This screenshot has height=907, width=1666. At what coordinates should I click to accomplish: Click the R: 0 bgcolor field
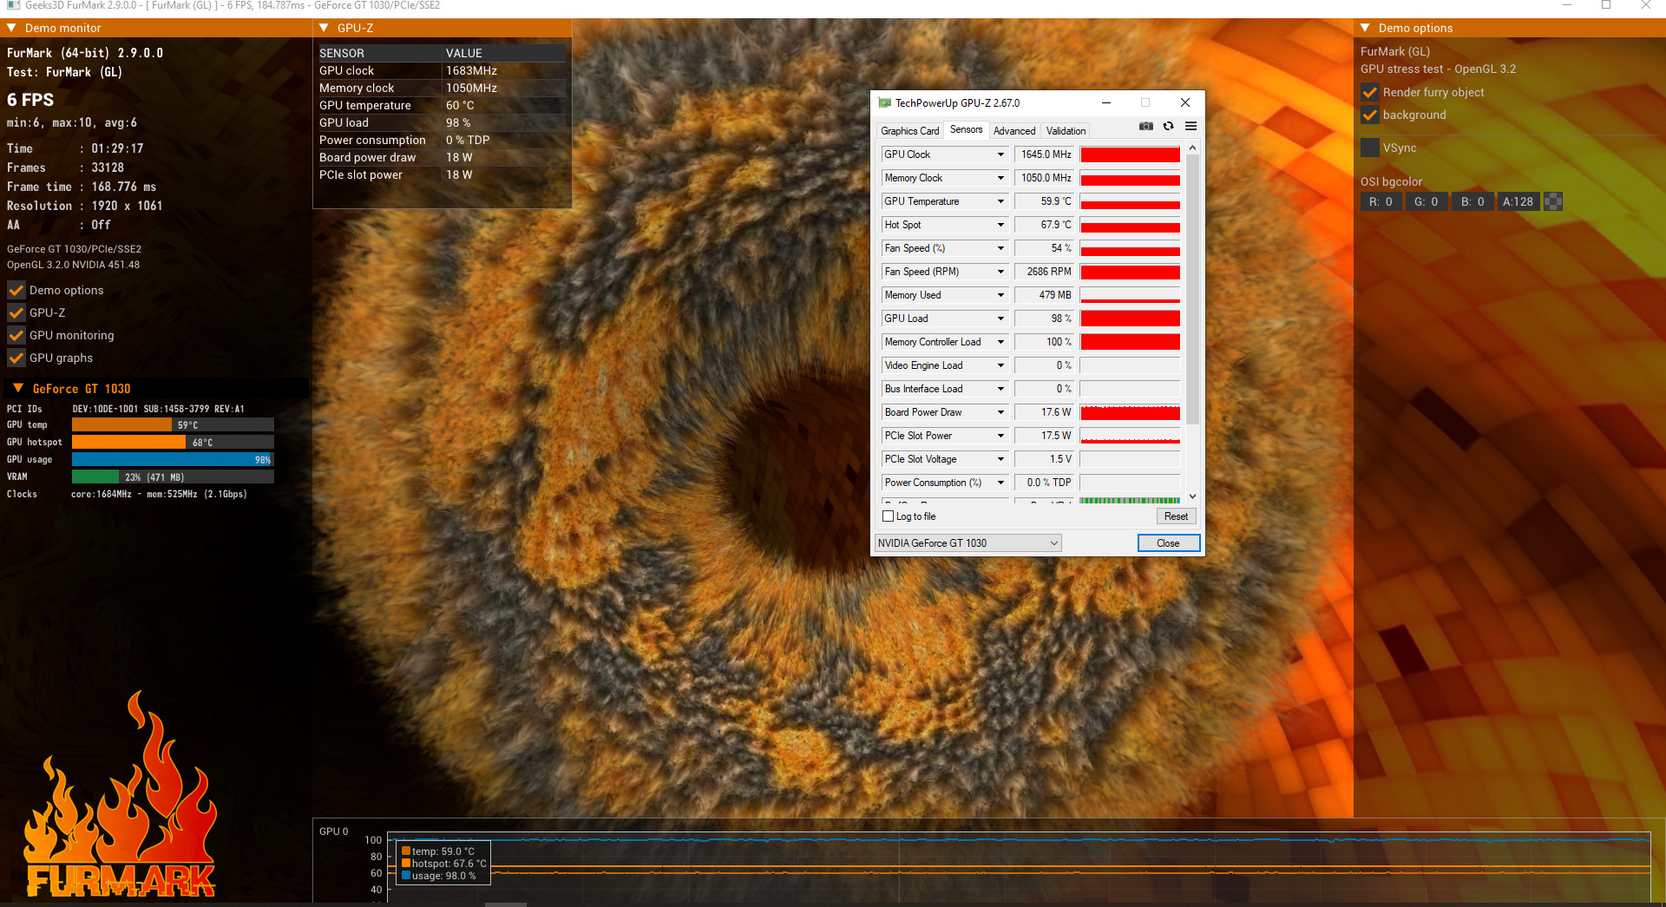1381,201
